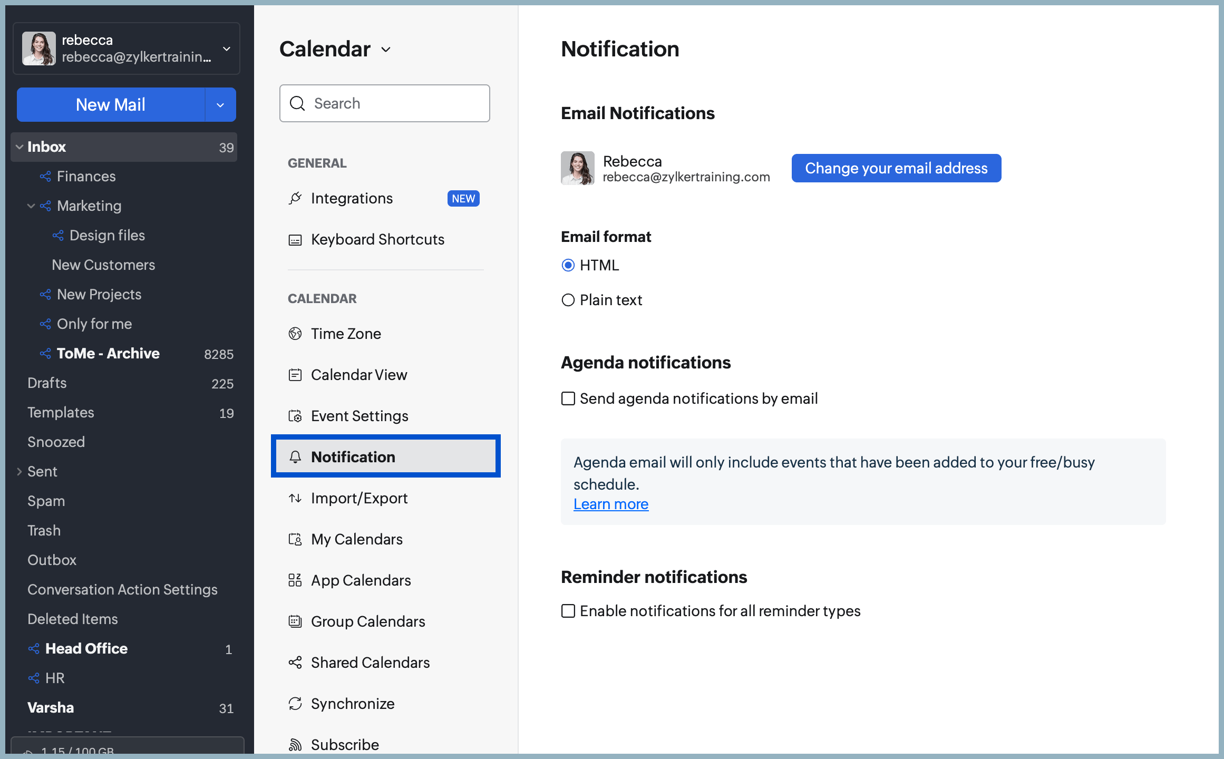The height and width of the screenshot is (759, 1224).
Task: Click the Keyboard Shortcuts keyboard icon
Action: (295, 240)
